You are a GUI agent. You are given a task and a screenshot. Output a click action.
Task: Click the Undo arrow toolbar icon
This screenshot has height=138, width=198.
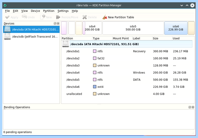point(24,17)
